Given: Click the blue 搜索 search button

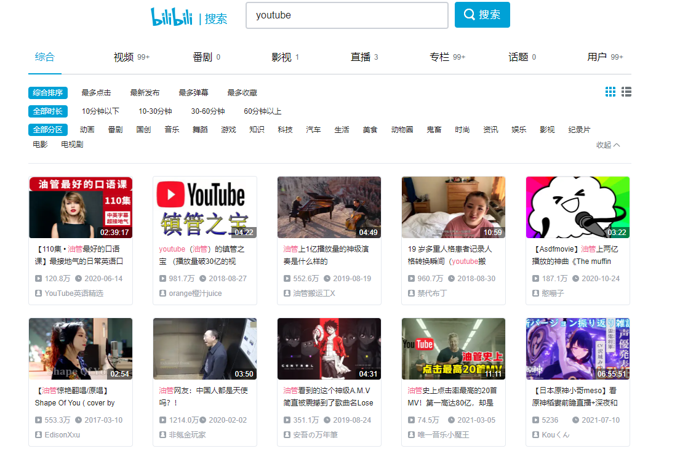Looking at the screenshot, I should click(x=482, y=15).
